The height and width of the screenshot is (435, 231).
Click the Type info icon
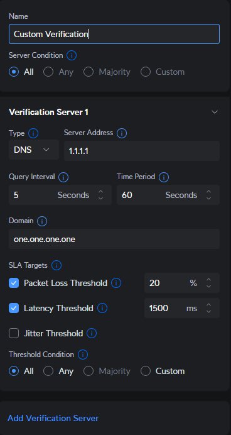[33, 133]
